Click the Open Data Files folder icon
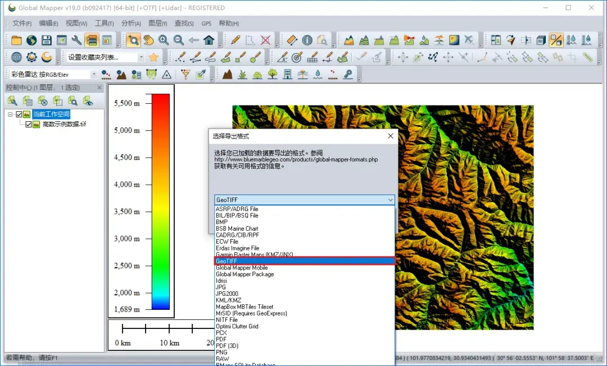Image resolution: width=607 pixels, height=366 pixels. 16,40
